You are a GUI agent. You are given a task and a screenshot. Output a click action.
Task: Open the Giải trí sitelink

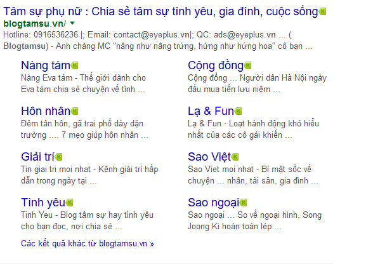pos(37,157)
